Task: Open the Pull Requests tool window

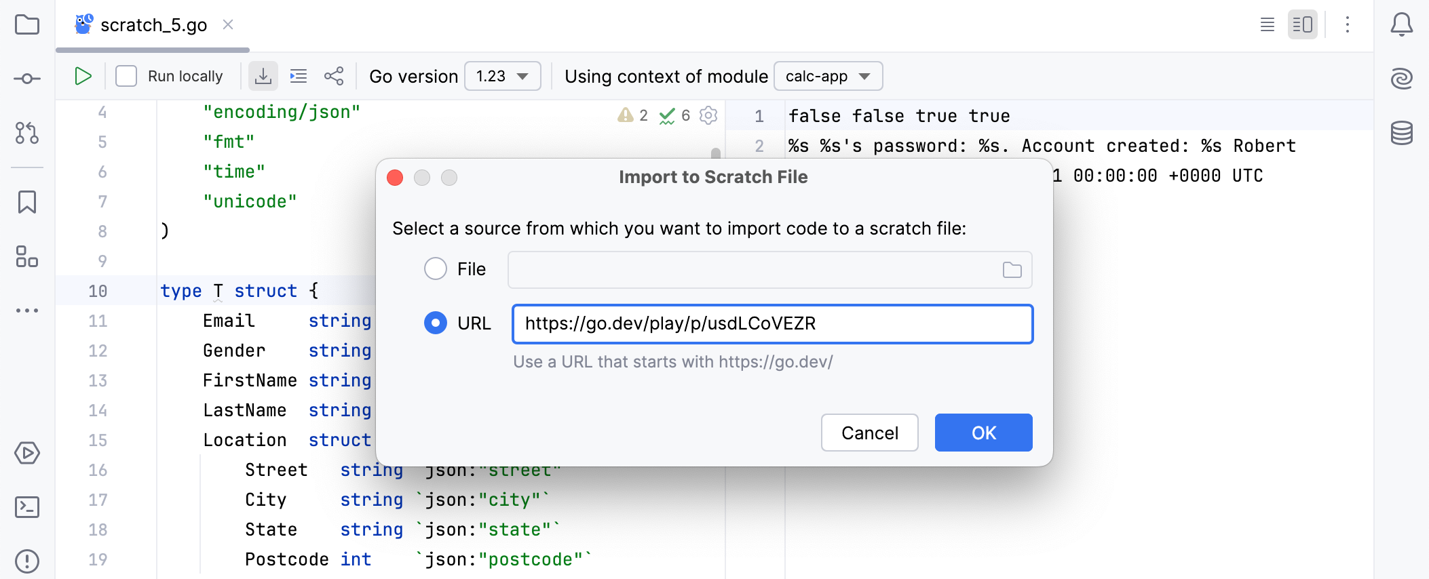Action: tap(27, 132)
